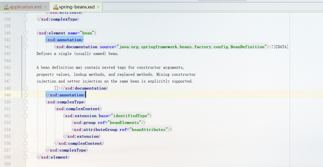Click the fold end marker on line 556
The width and height of the screenshot is (323, 167).
pos(25,143)
